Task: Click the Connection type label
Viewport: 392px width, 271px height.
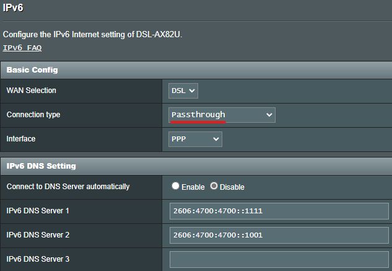Action: pyautogui.click(x=33, y=115)
